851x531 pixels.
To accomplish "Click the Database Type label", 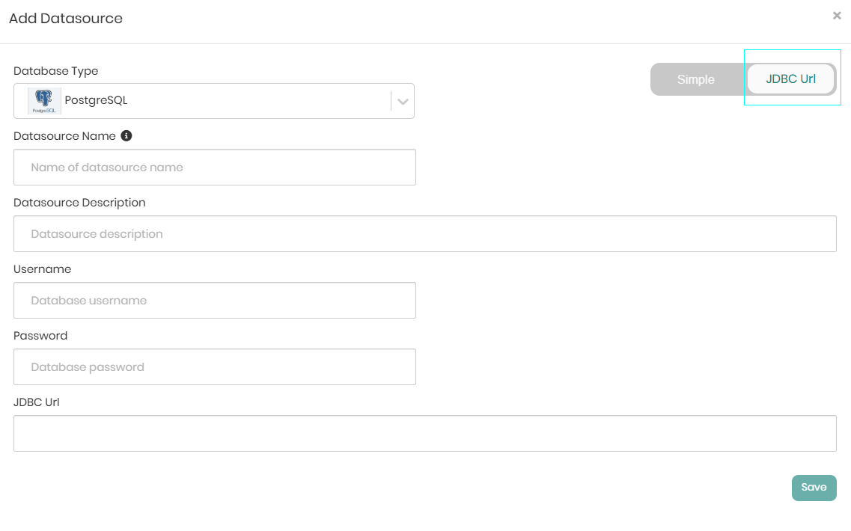I will pyautogui.click(x=56, y=71).
